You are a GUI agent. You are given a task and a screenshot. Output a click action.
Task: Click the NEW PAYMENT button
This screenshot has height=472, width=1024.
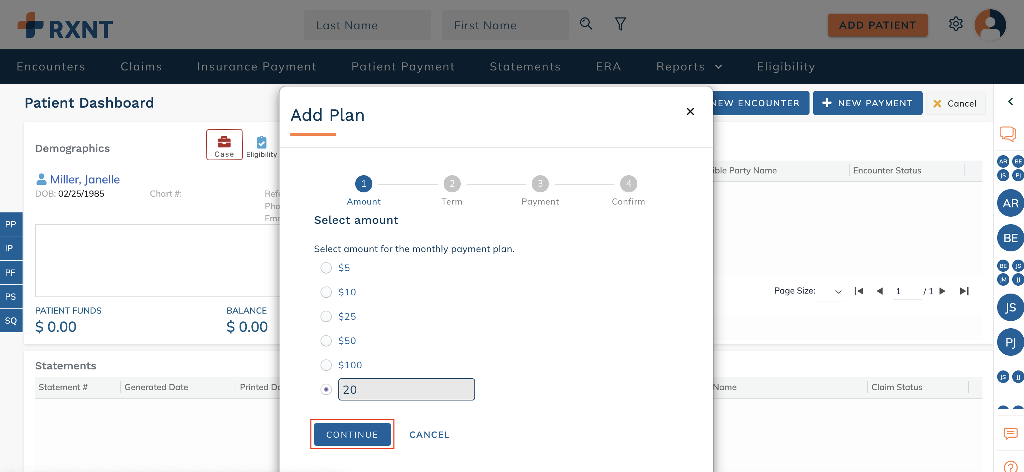868,103
